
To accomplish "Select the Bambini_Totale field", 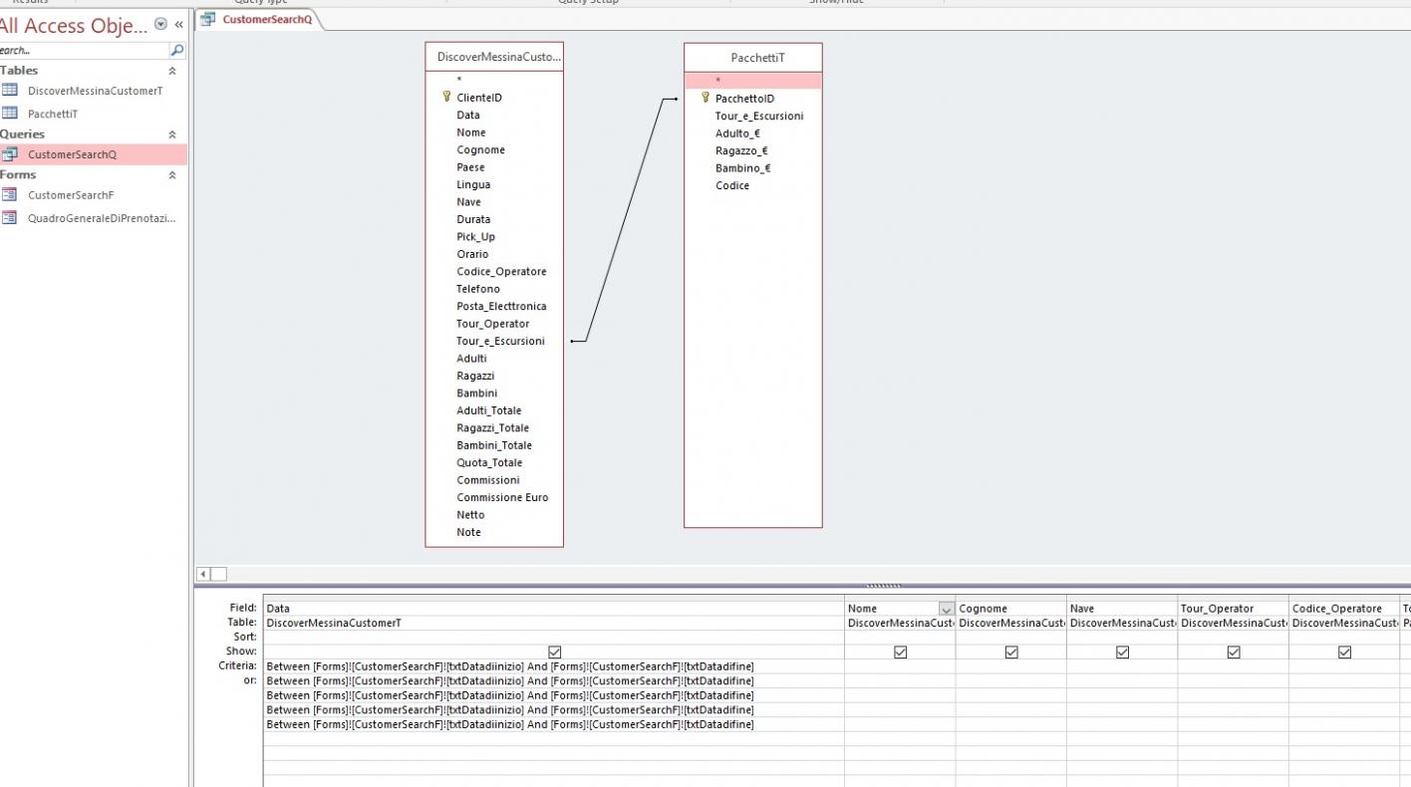I will (494, 445).
